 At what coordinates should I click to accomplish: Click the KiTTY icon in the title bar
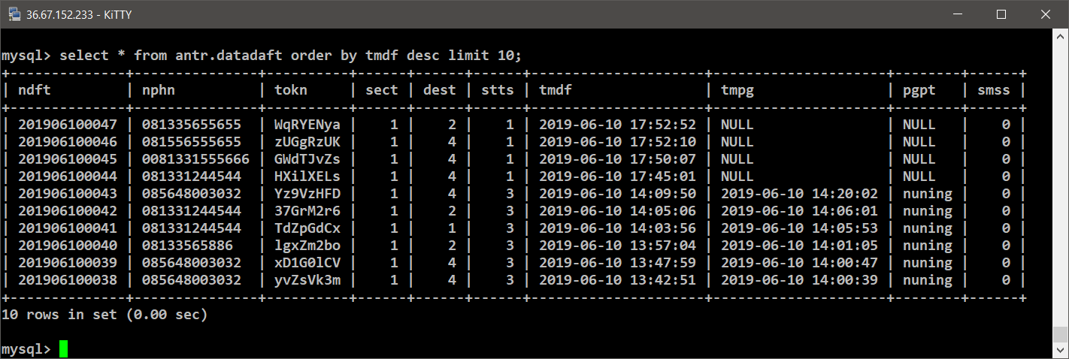[14, 14]
